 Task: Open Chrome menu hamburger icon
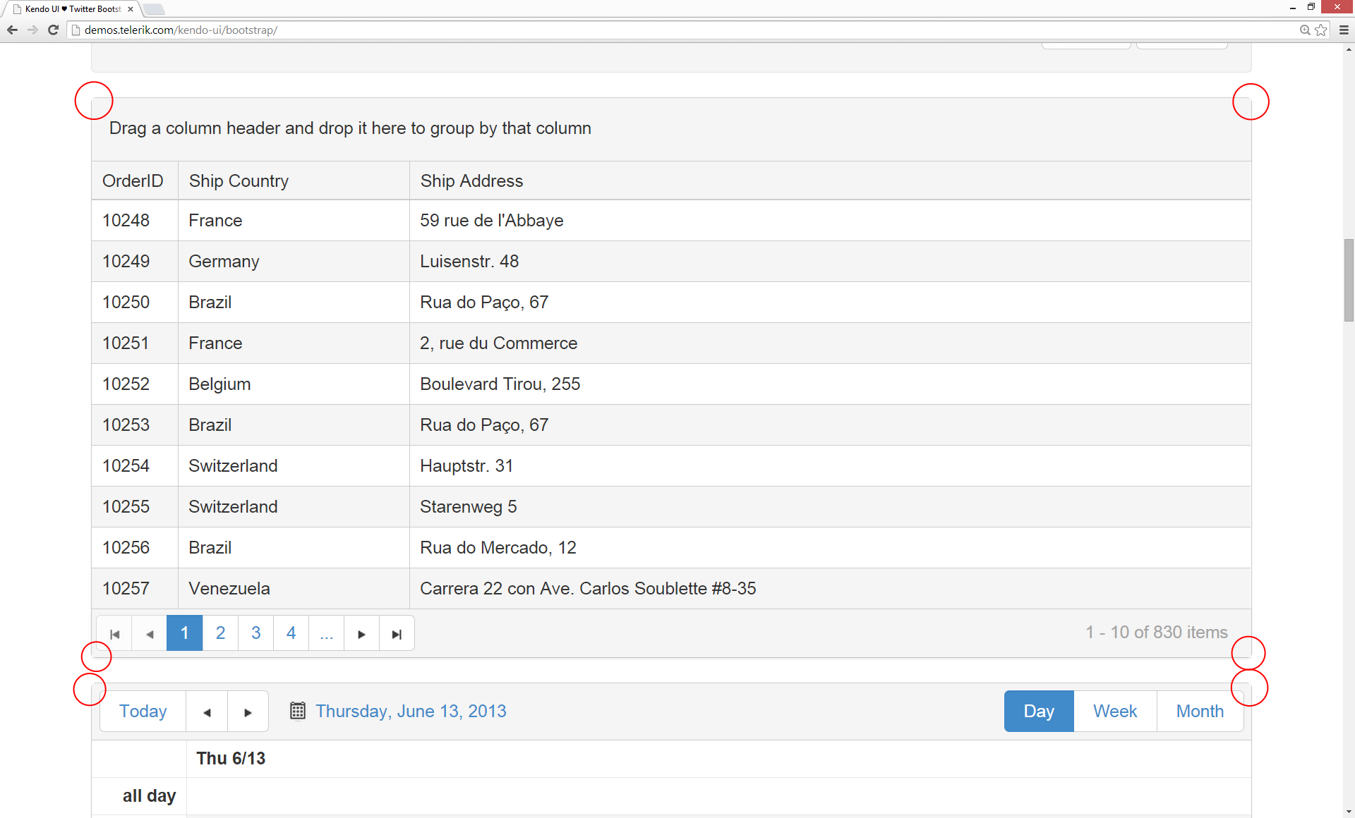pyautogui.click(x=1344, y=30)
